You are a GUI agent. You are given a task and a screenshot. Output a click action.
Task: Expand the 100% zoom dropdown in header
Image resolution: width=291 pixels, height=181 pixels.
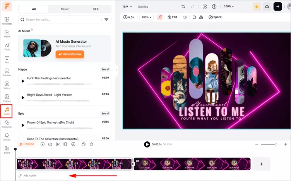click(229, 7)
